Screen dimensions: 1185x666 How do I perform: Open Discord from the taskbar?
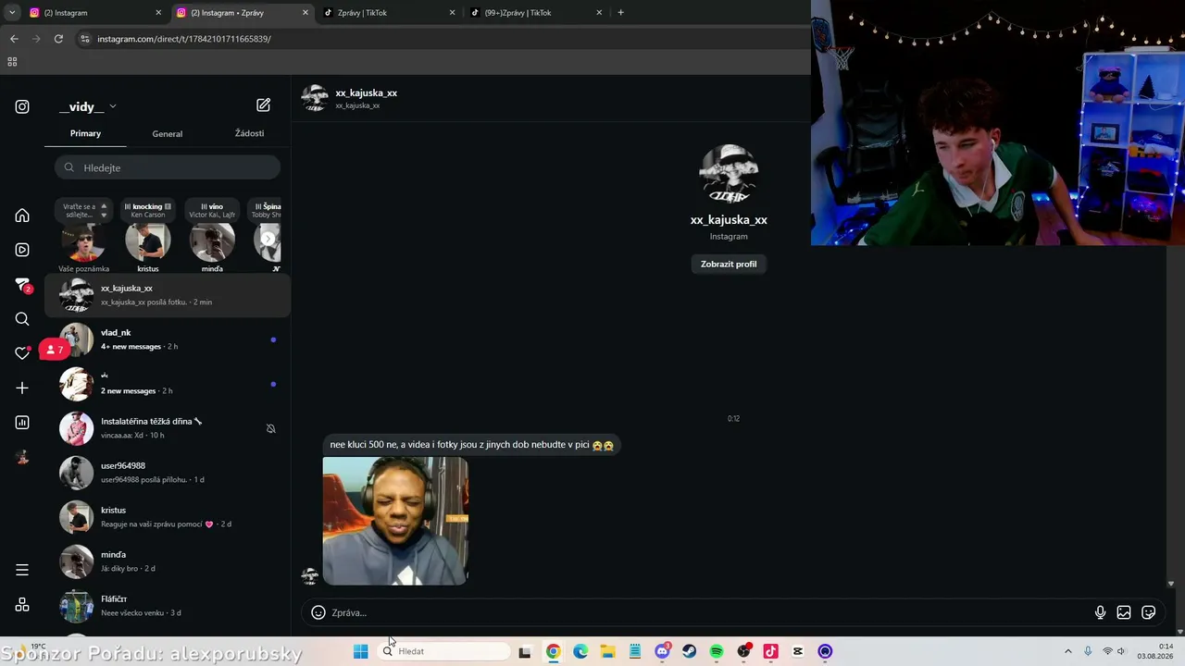[662, 651]
